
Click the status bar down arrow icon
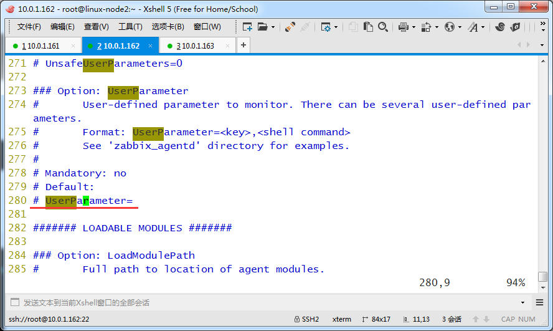pyautogui.click(x=486, y=319)
